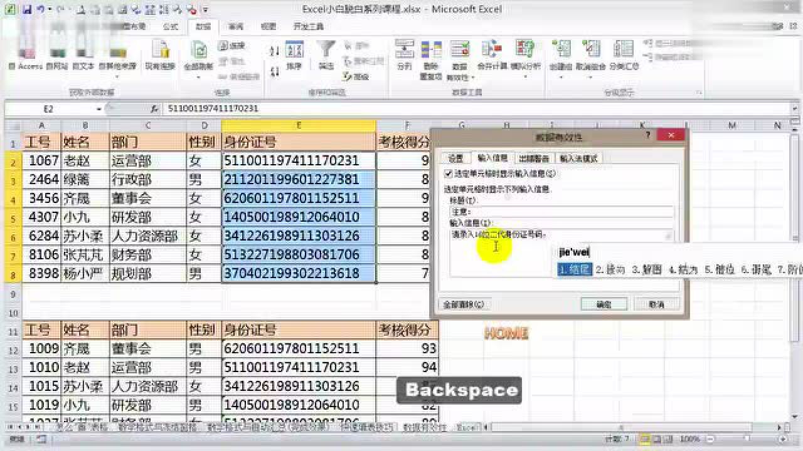Click Advanced filter (高级) icon

pos(356,76)
